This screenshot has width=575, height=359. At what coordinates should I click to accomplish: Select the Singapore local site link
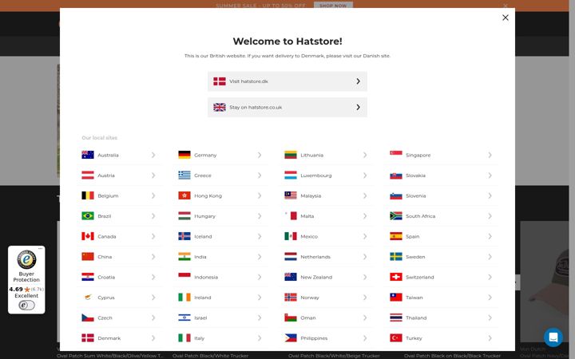(x=442, y=155)
